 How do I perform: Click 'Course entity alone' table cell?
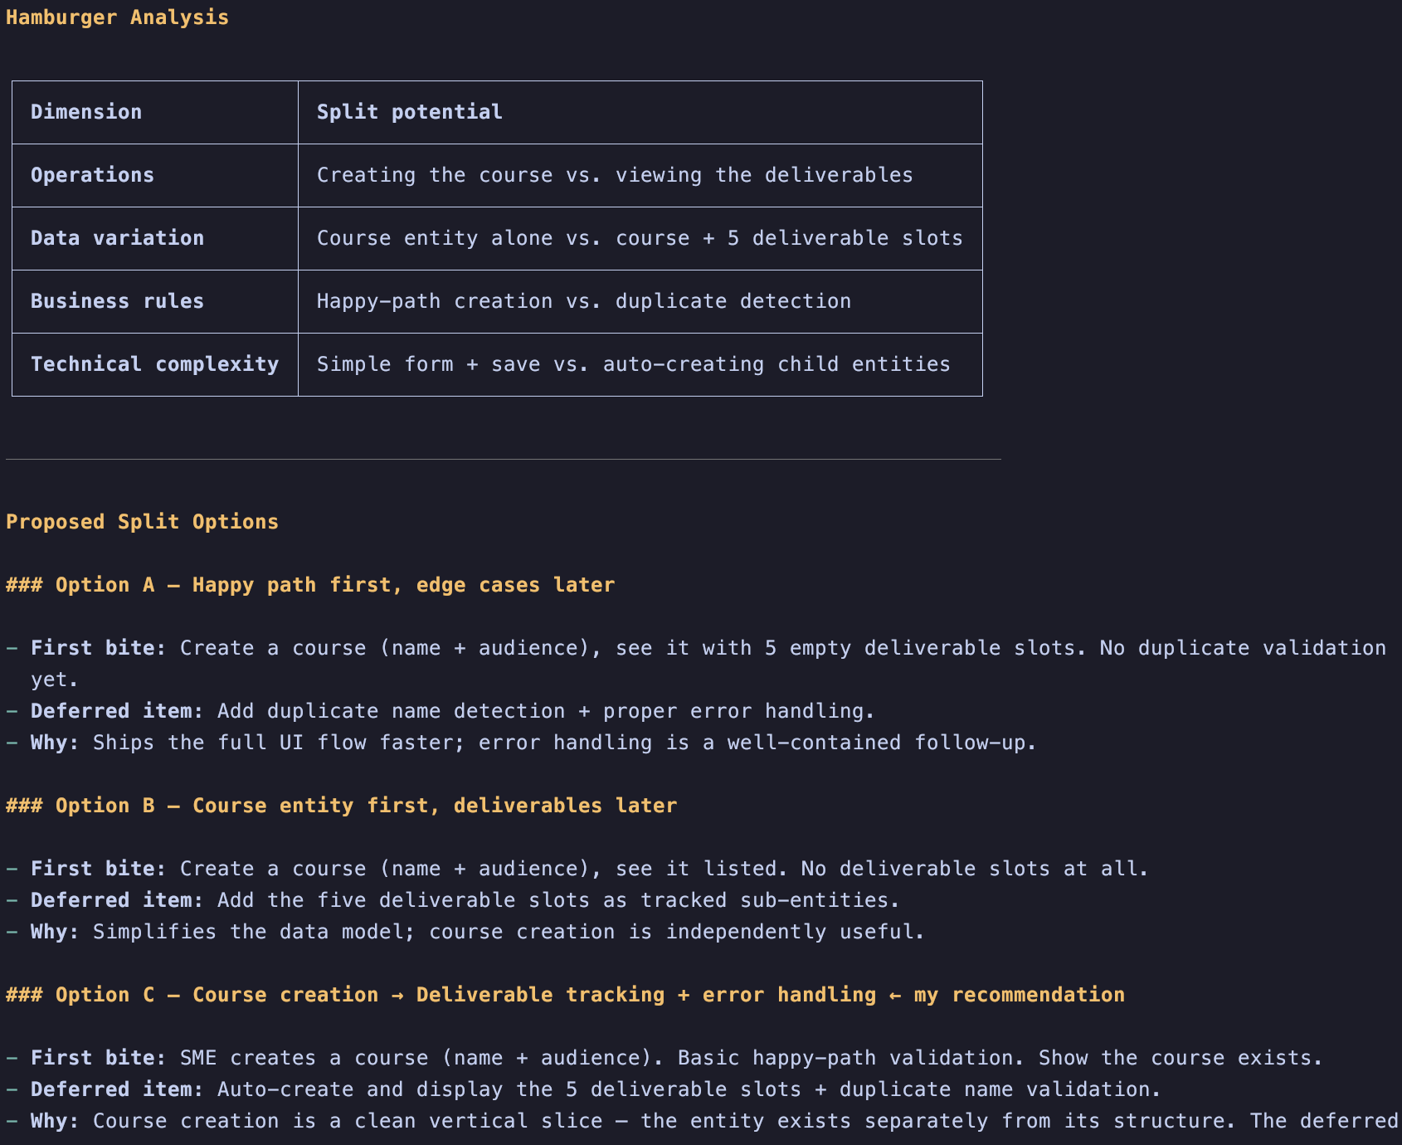pyautogui.click(x=640, y=238)
